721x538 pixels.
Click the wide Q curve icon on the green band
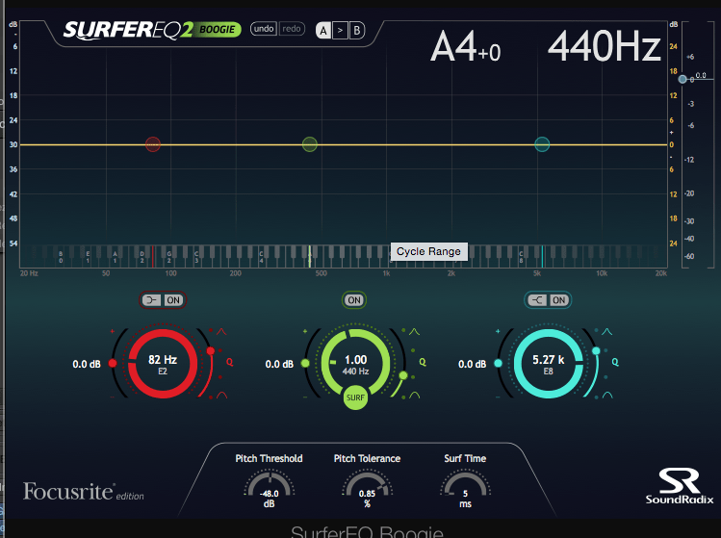(414, 395)
